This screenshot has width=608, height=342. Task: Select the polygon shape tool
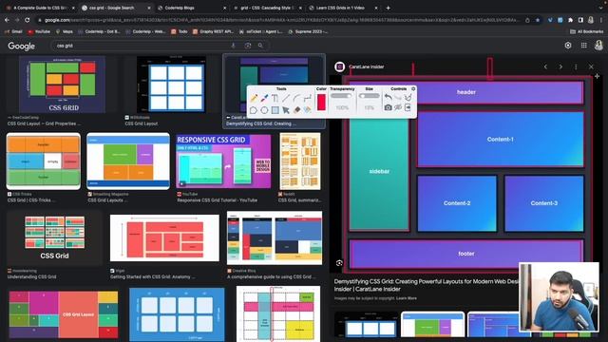[x=254, y=110]
